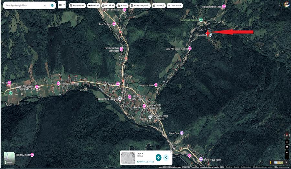The width and height of the screenshot is (291, 169).
Task: Click the search magnifier icon
Action: pos(45,5)
